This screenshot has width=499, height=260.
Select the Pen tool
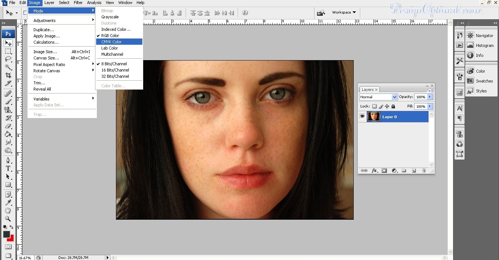click(x=8, y=160)
